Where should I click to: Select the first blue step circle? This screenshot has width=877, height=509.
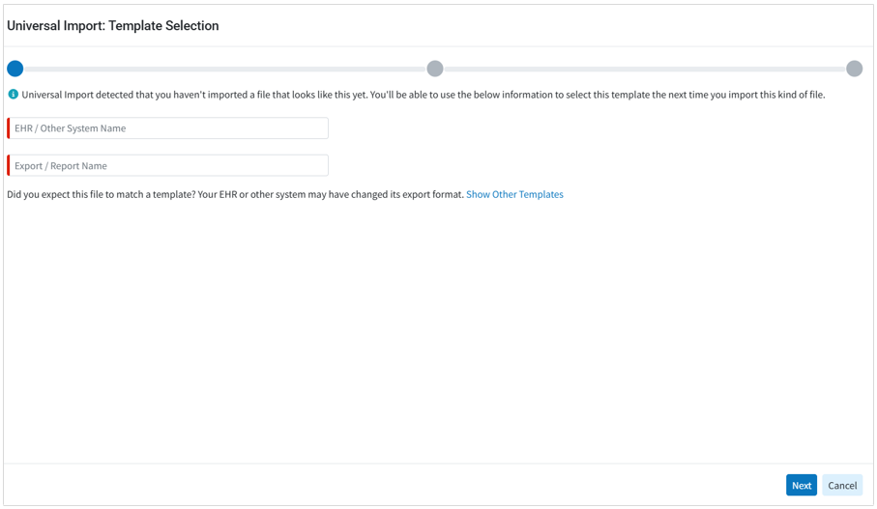[x=15, y=69]
